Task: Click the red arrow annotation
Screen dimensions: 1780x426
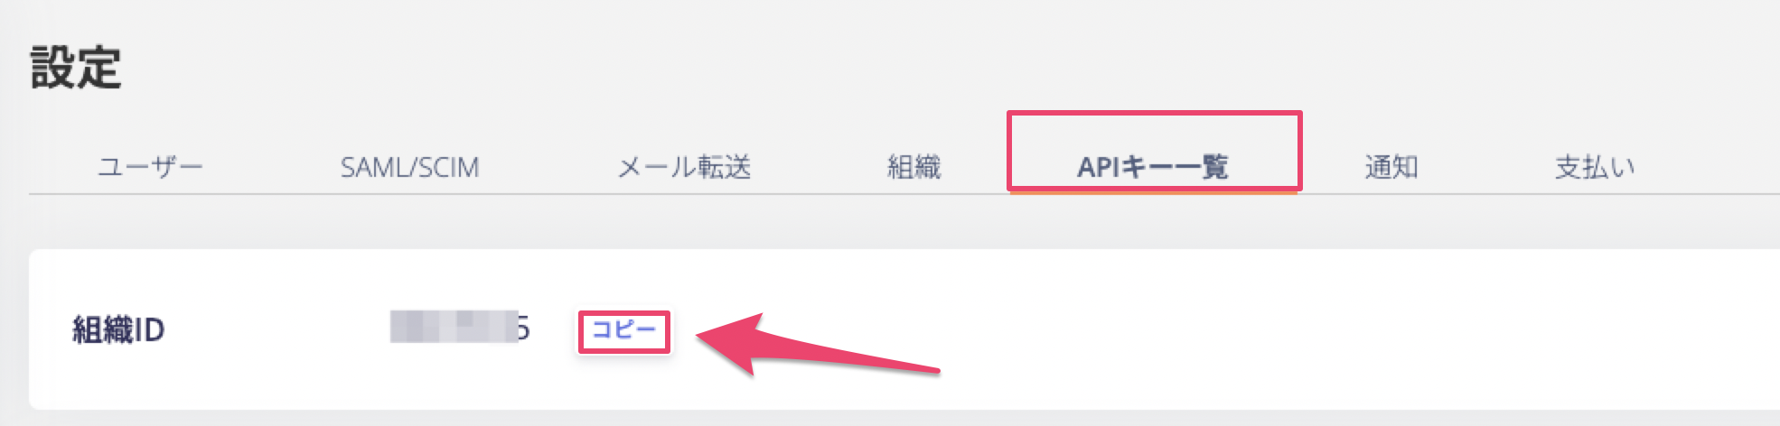Action: coord(818,346)
